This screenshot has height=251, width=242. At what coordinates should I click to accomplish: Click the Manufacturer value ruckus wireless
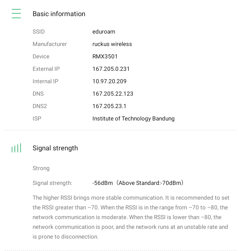click(112, 44)
